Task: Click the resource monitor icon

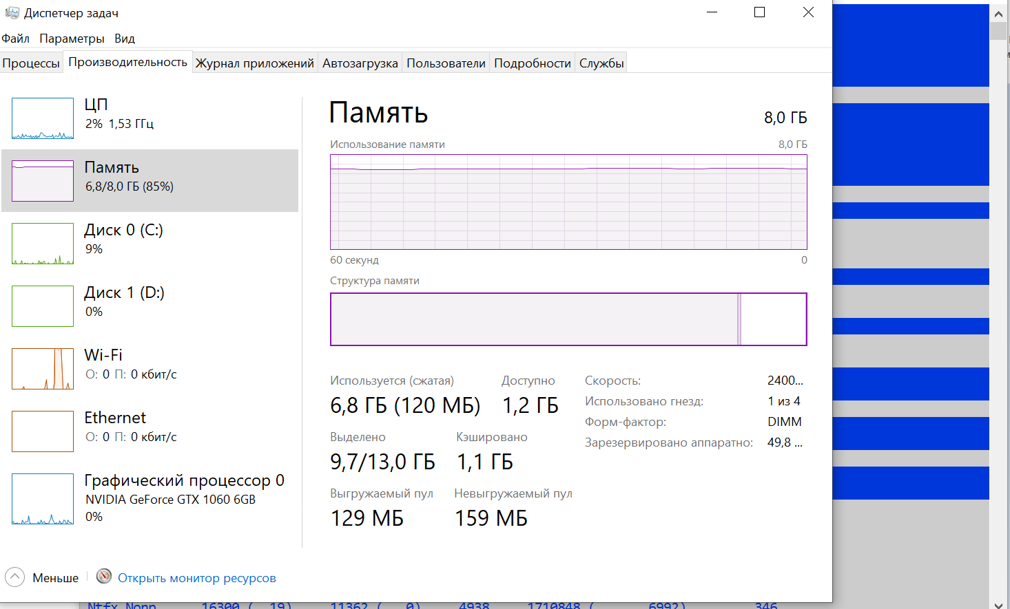Action: pyautogui.click(x=104, y=577)
